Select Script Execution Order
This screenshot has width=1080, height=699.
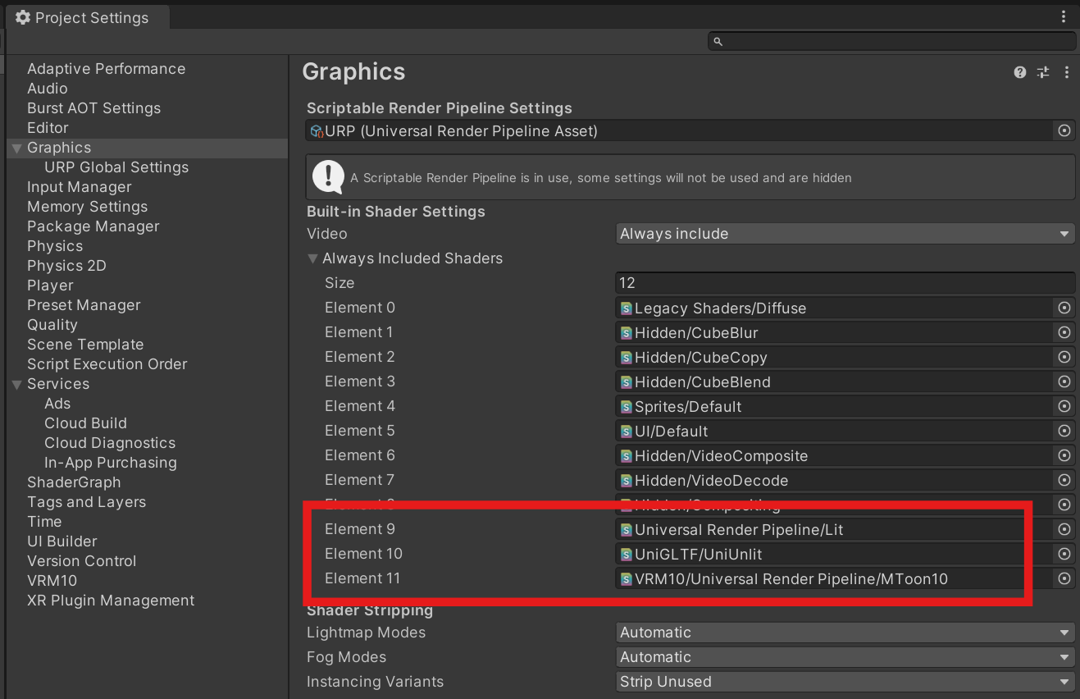pyautogui.click(x=107, y=364)
